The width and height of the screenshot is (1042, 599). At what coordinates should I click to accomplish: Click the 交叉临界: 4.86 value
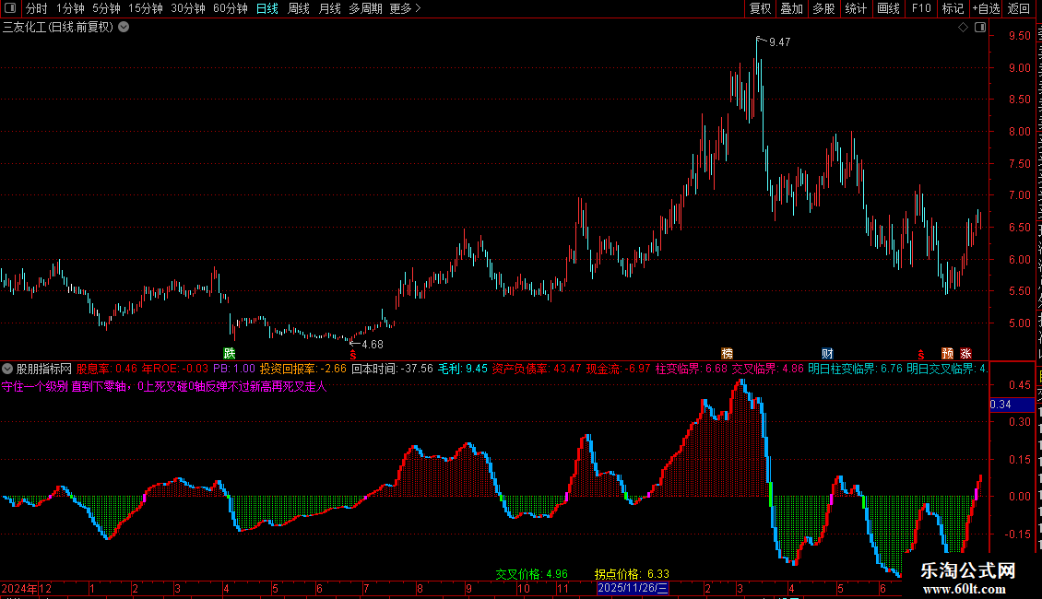(767, 369)
